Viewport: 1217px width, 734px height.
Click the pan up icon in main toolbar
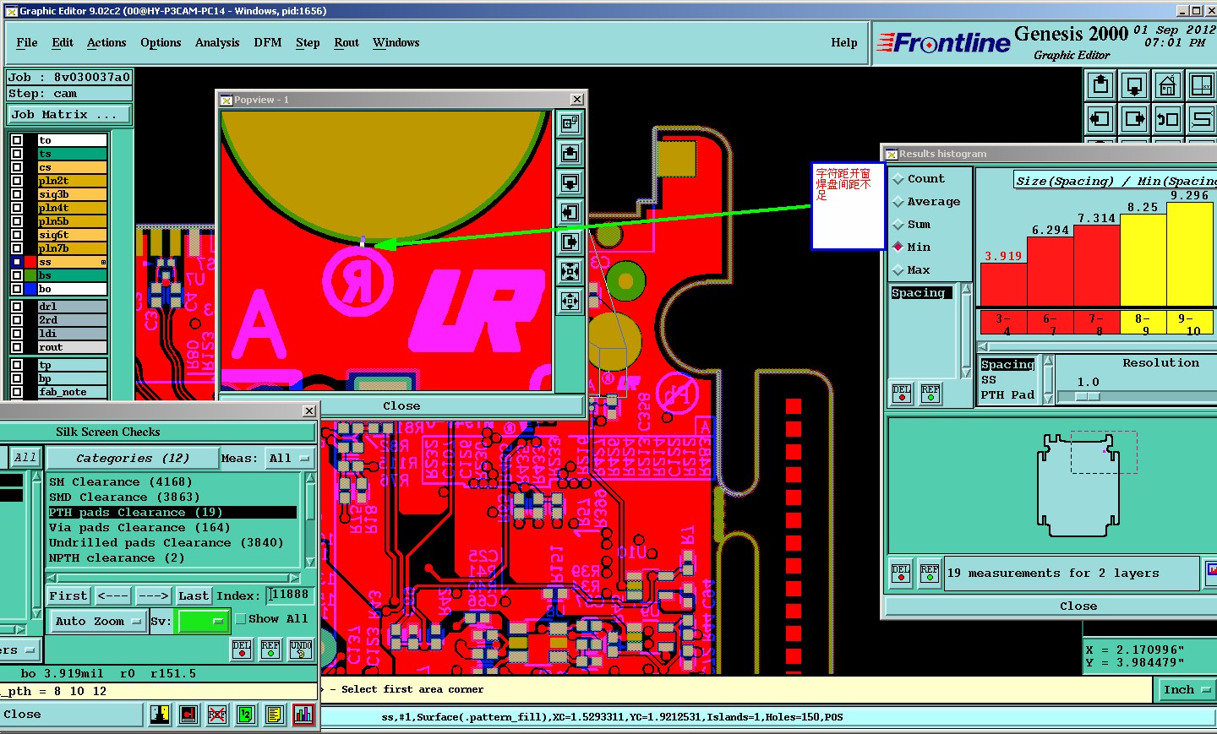(x=1100, y=85)
